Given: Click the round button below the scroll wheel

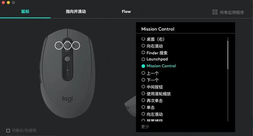Looking at the screenshot, I should coord(67,59).
